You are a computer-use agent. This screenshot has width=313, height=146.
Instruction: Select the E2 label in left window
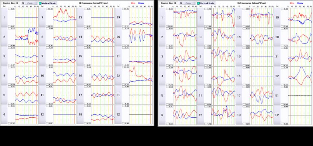click(x=118, y=114)
